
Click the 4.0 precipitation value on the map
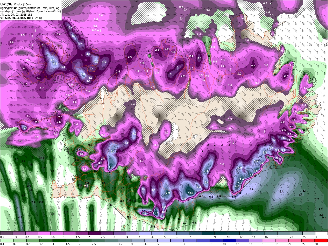point(127,143)
